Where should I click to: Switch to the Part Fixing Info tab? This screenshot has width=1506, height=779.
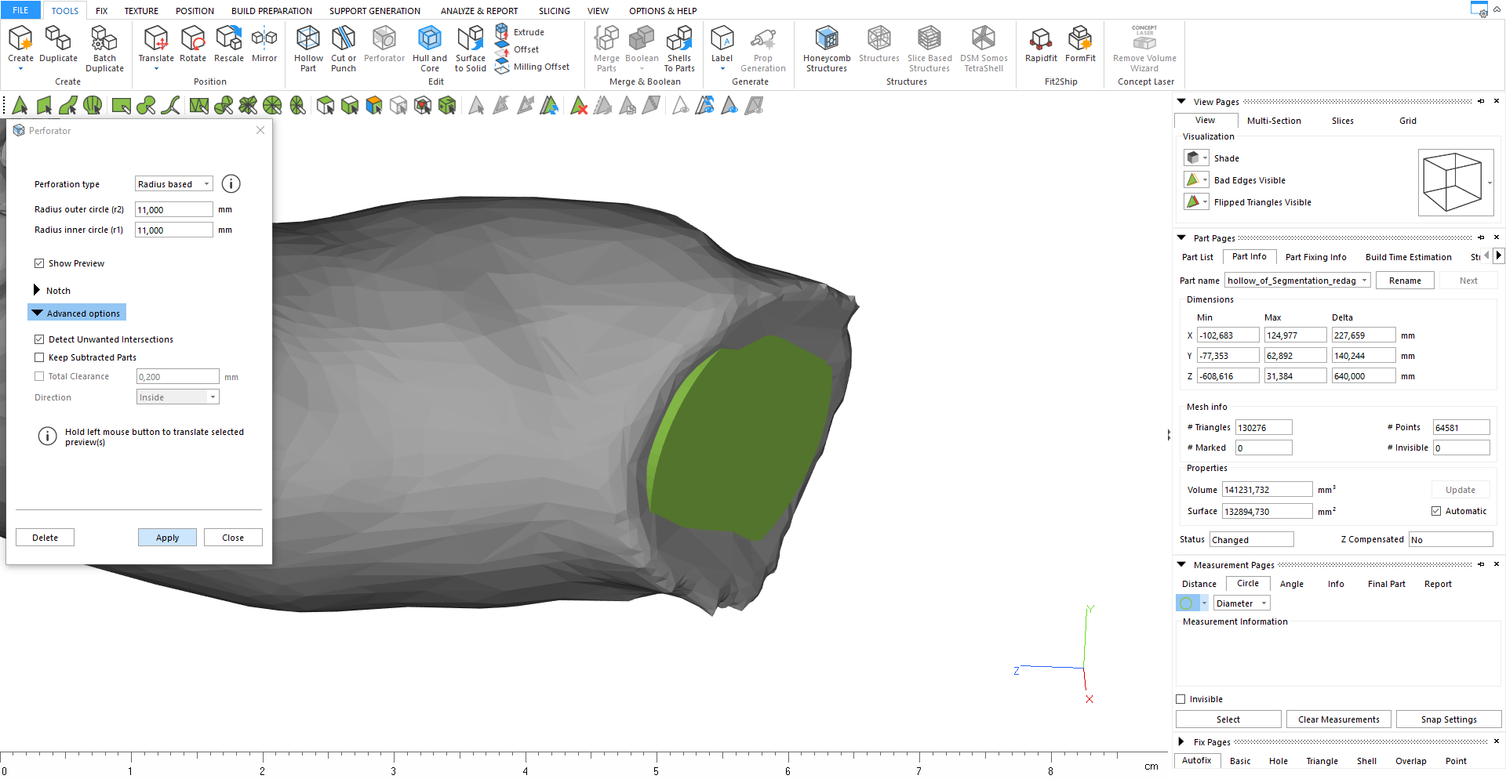coord(1315,257)
